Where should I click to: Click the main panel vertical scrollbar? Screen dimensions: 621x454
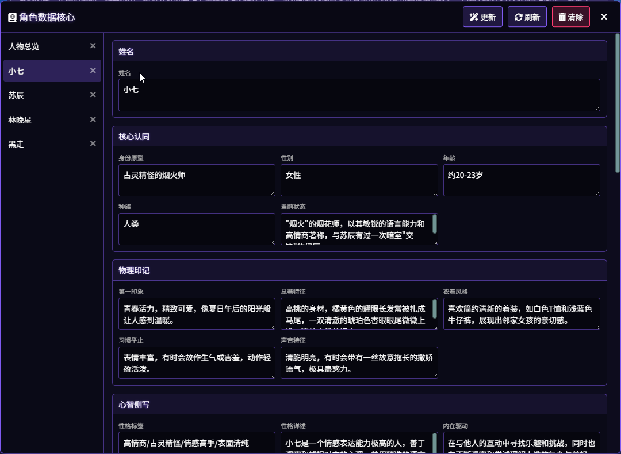[x=618, y=103]
